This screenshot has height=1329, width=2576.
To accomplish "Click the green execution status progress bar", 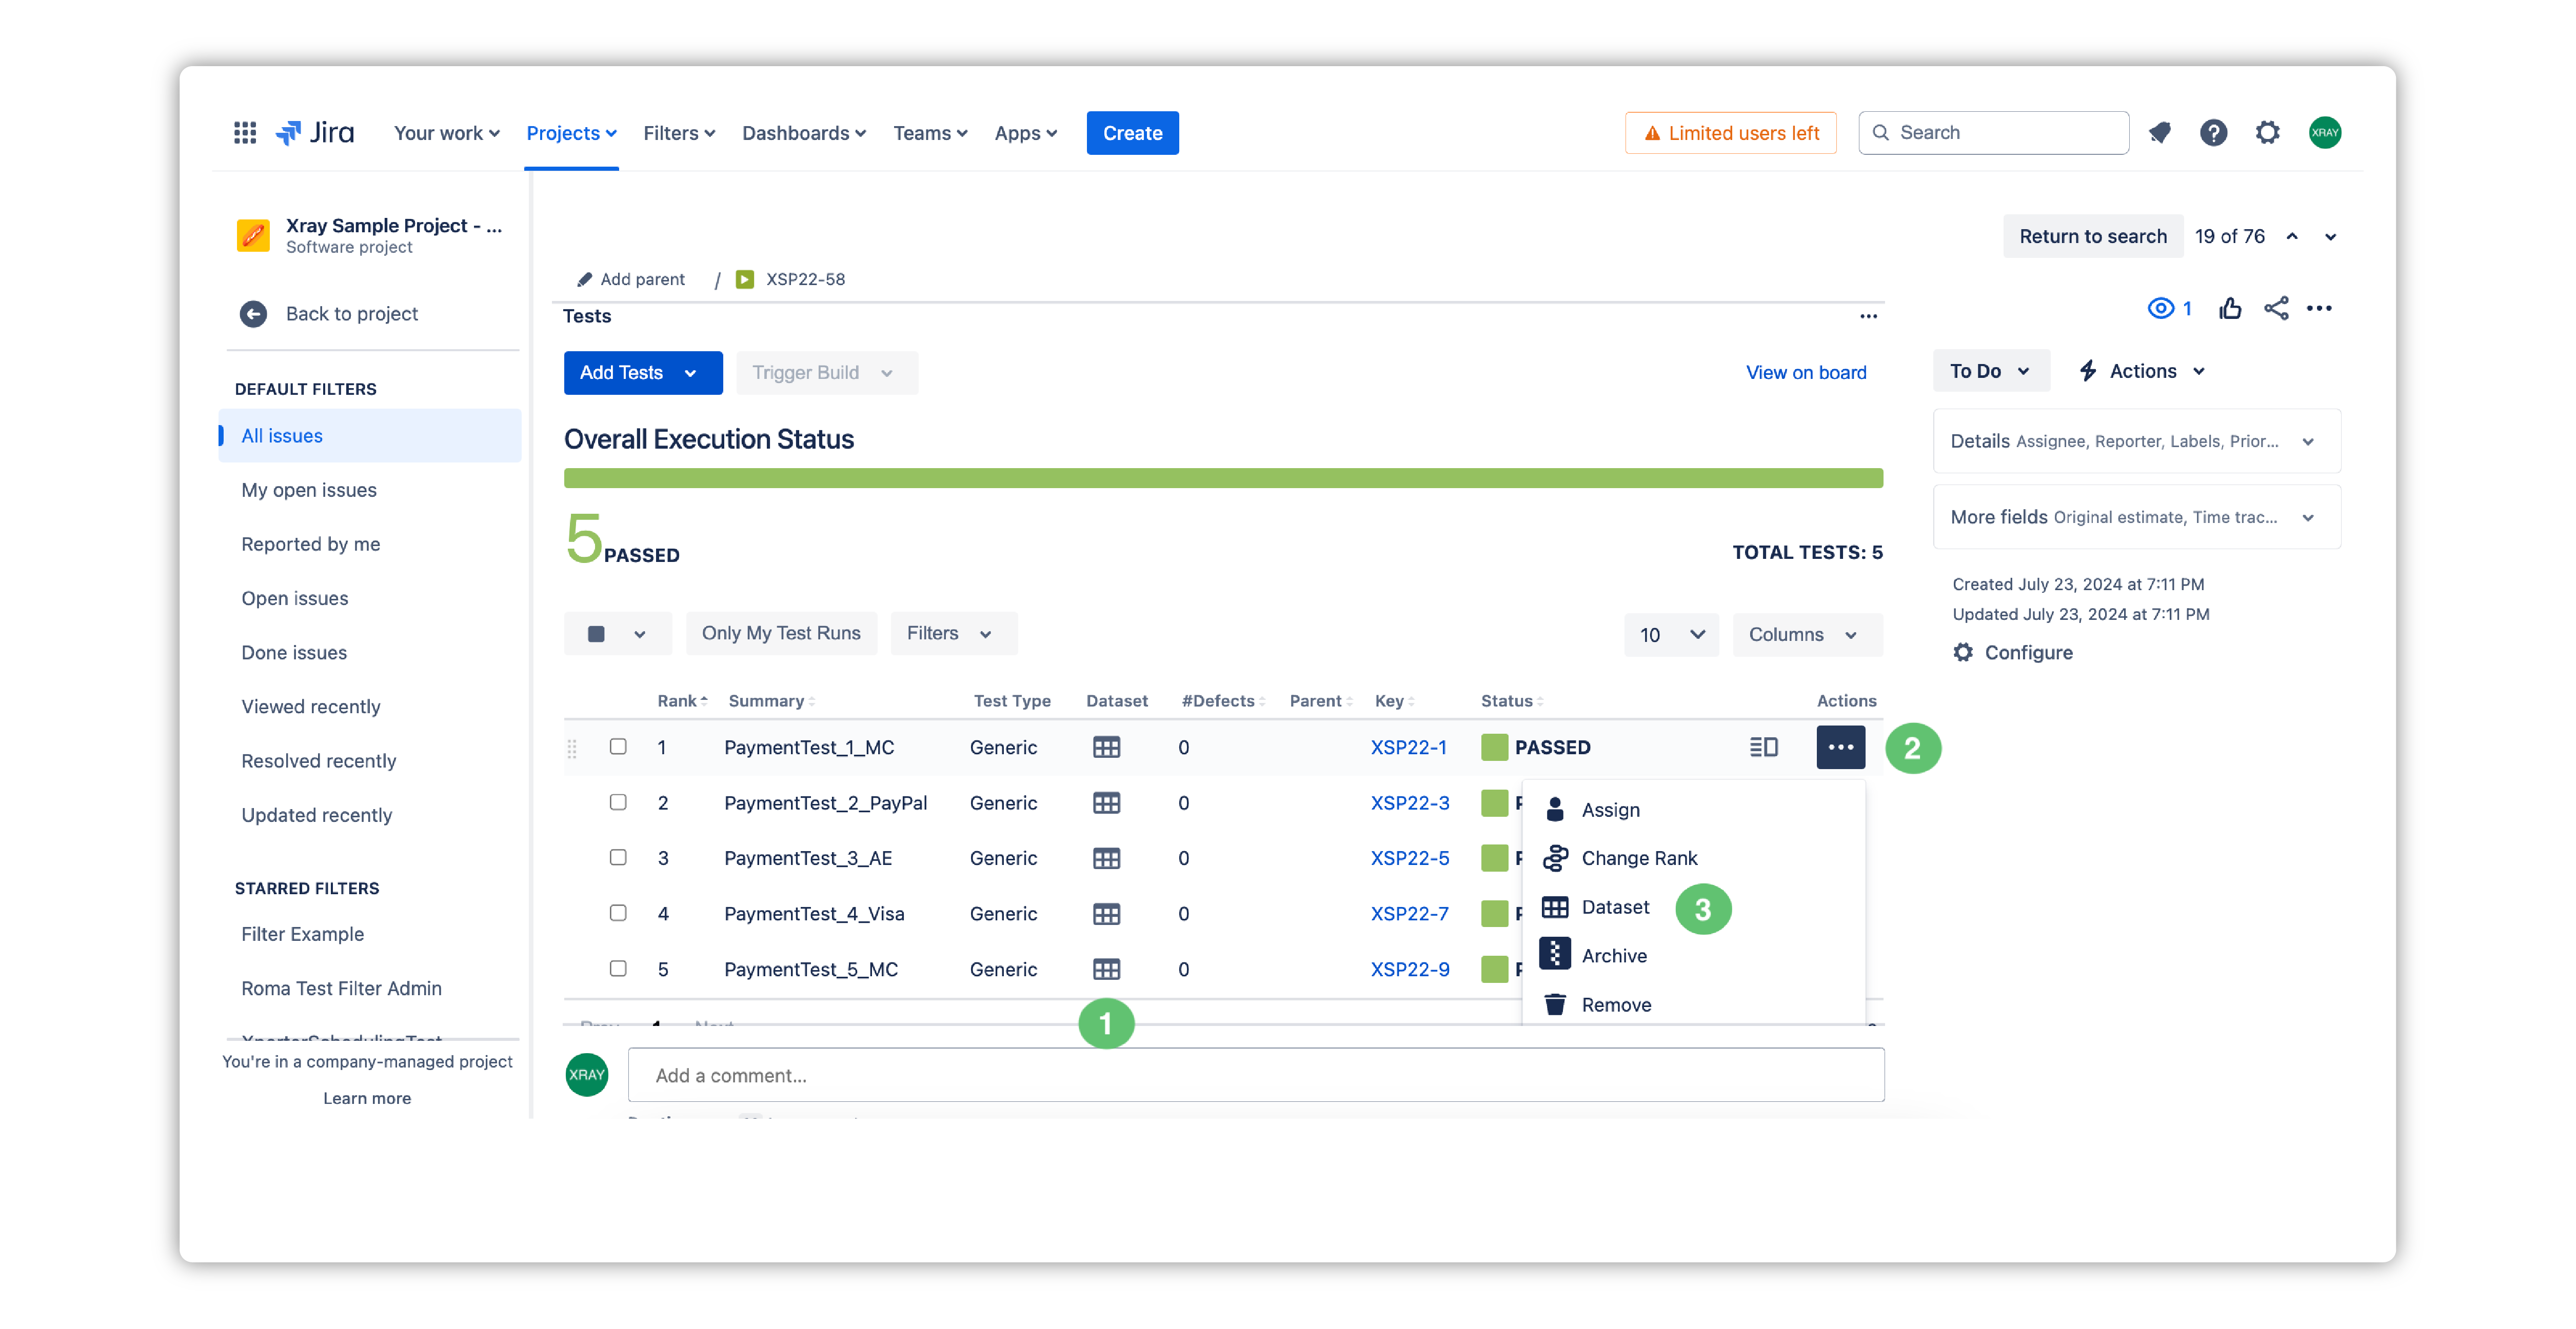I will pos(1222,479).
